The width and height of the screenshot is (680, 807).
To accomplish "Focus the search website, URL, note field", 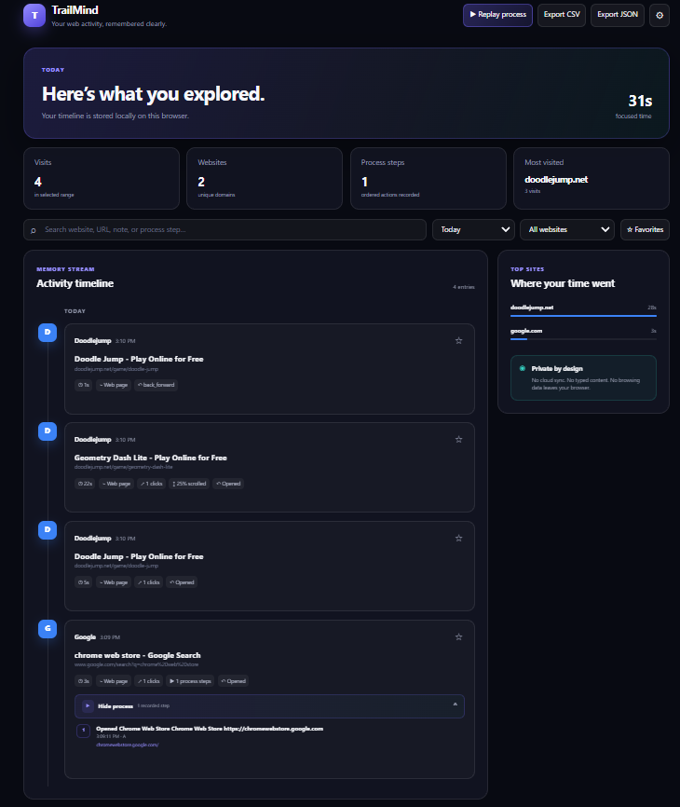I will pyautogui.click(x=224, y=229).
